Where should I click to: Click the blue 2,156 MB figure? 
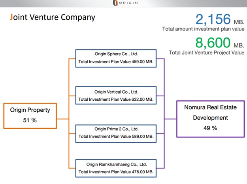coord(220,19)
